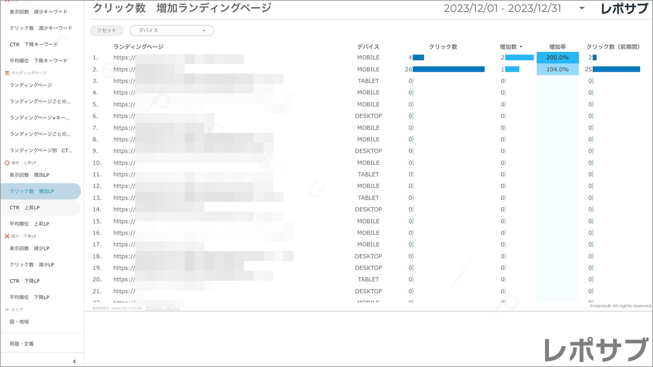Open クリック数 減少LP page
Viewport: 653px width, 367px height.
click(x=32, y=265)
